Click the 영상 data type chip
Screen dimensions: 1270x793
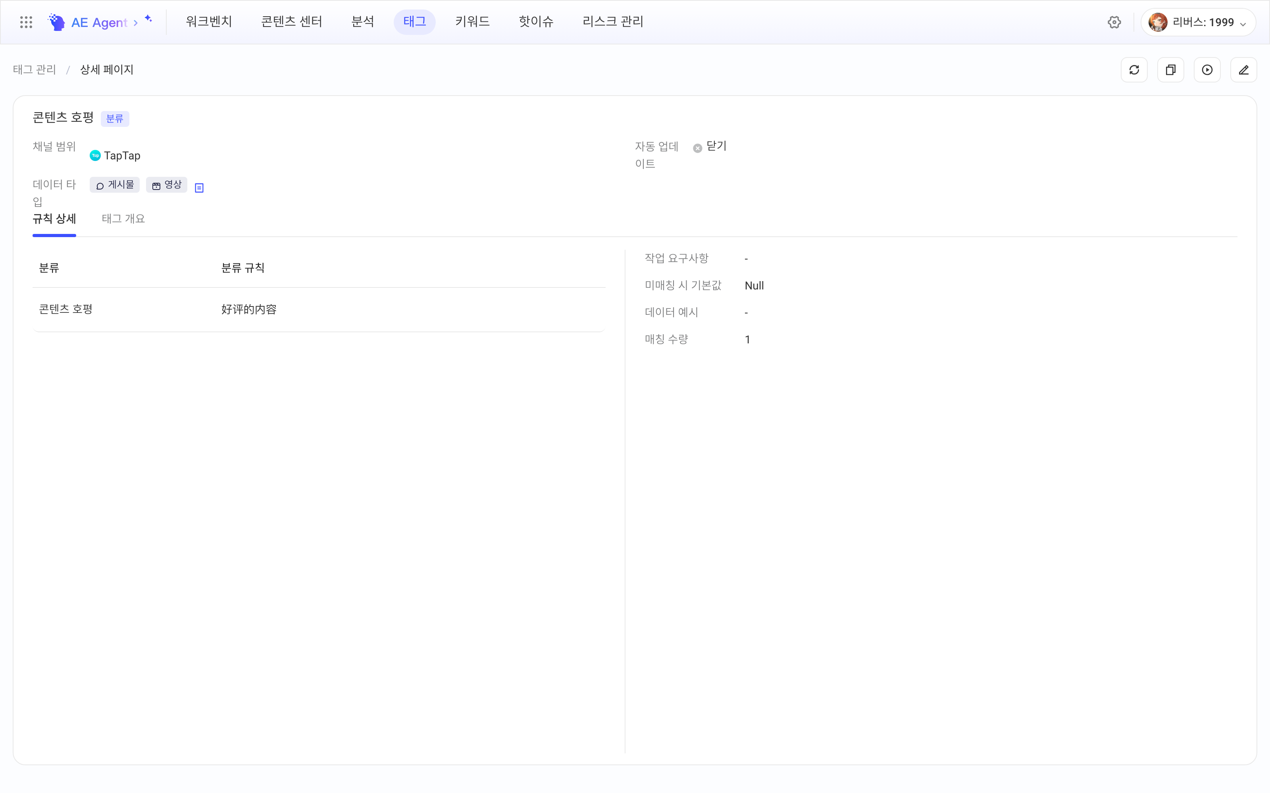pos(166,185)
